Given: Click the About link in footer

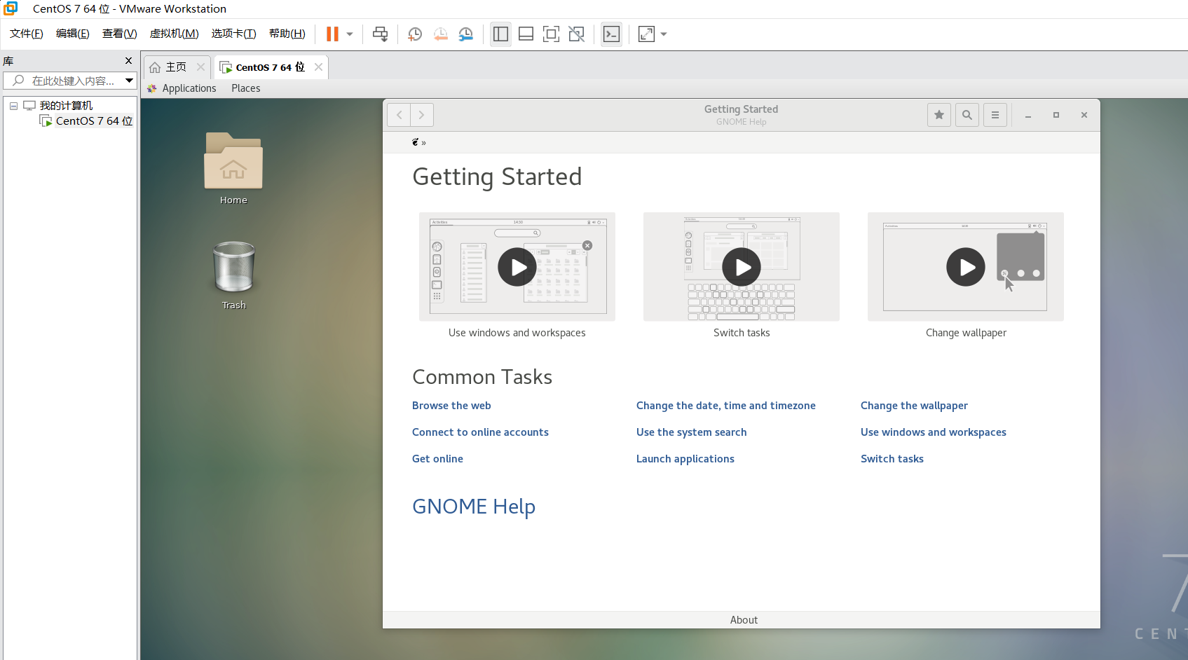Looking at the screenshot, I should pyautogui.click(x=744, y=620).
